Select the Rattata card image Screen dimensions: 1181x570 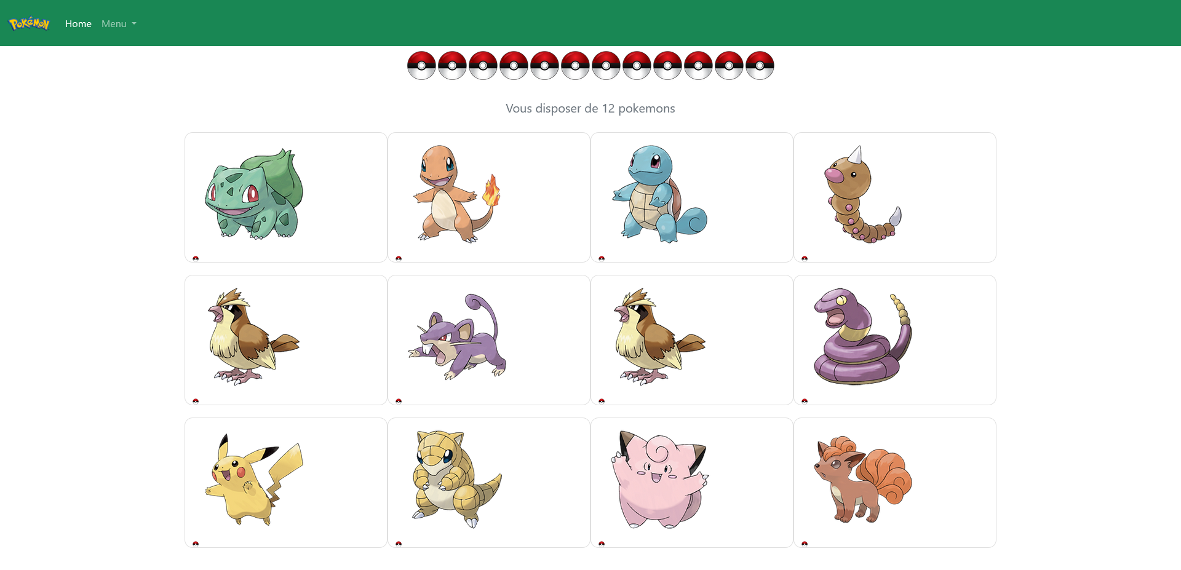click(457, 337)
